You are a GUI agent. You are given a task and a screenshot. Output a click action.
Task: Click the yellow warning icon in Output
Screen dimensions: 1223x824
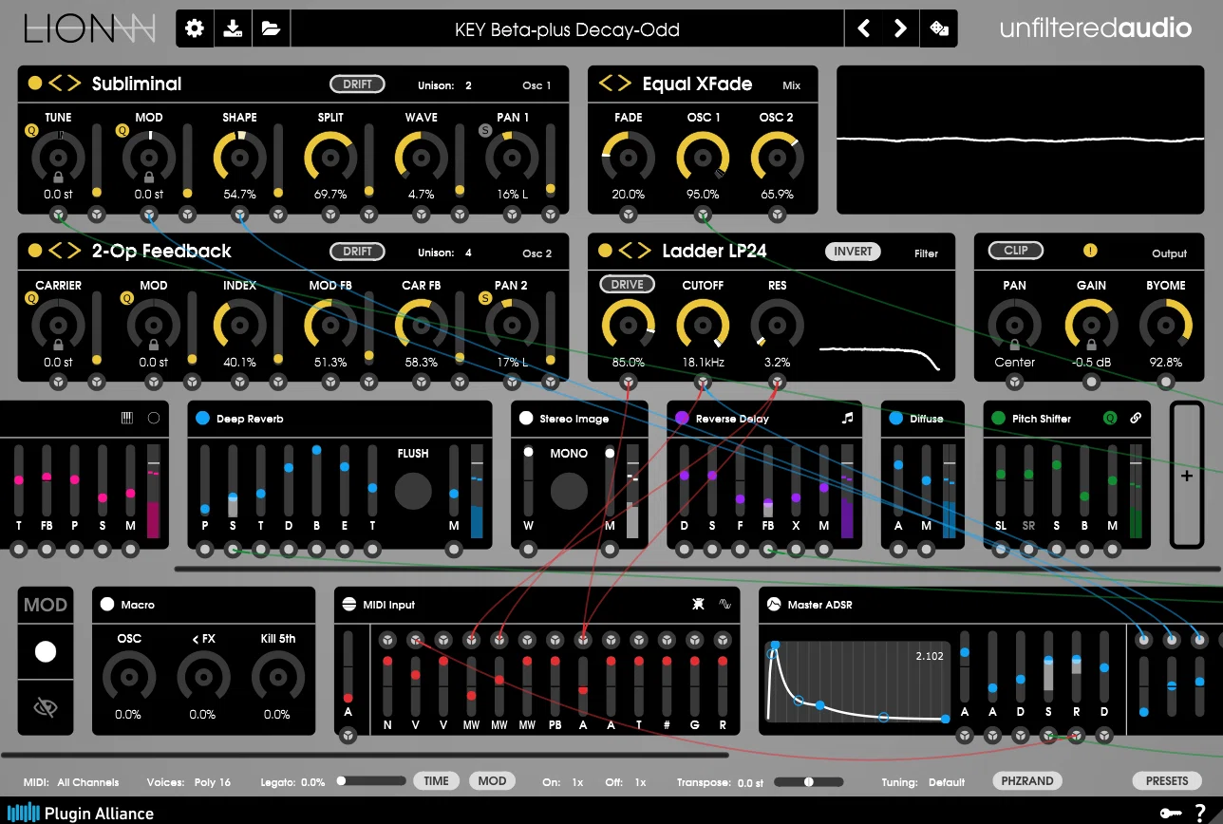pos(1090,252)
